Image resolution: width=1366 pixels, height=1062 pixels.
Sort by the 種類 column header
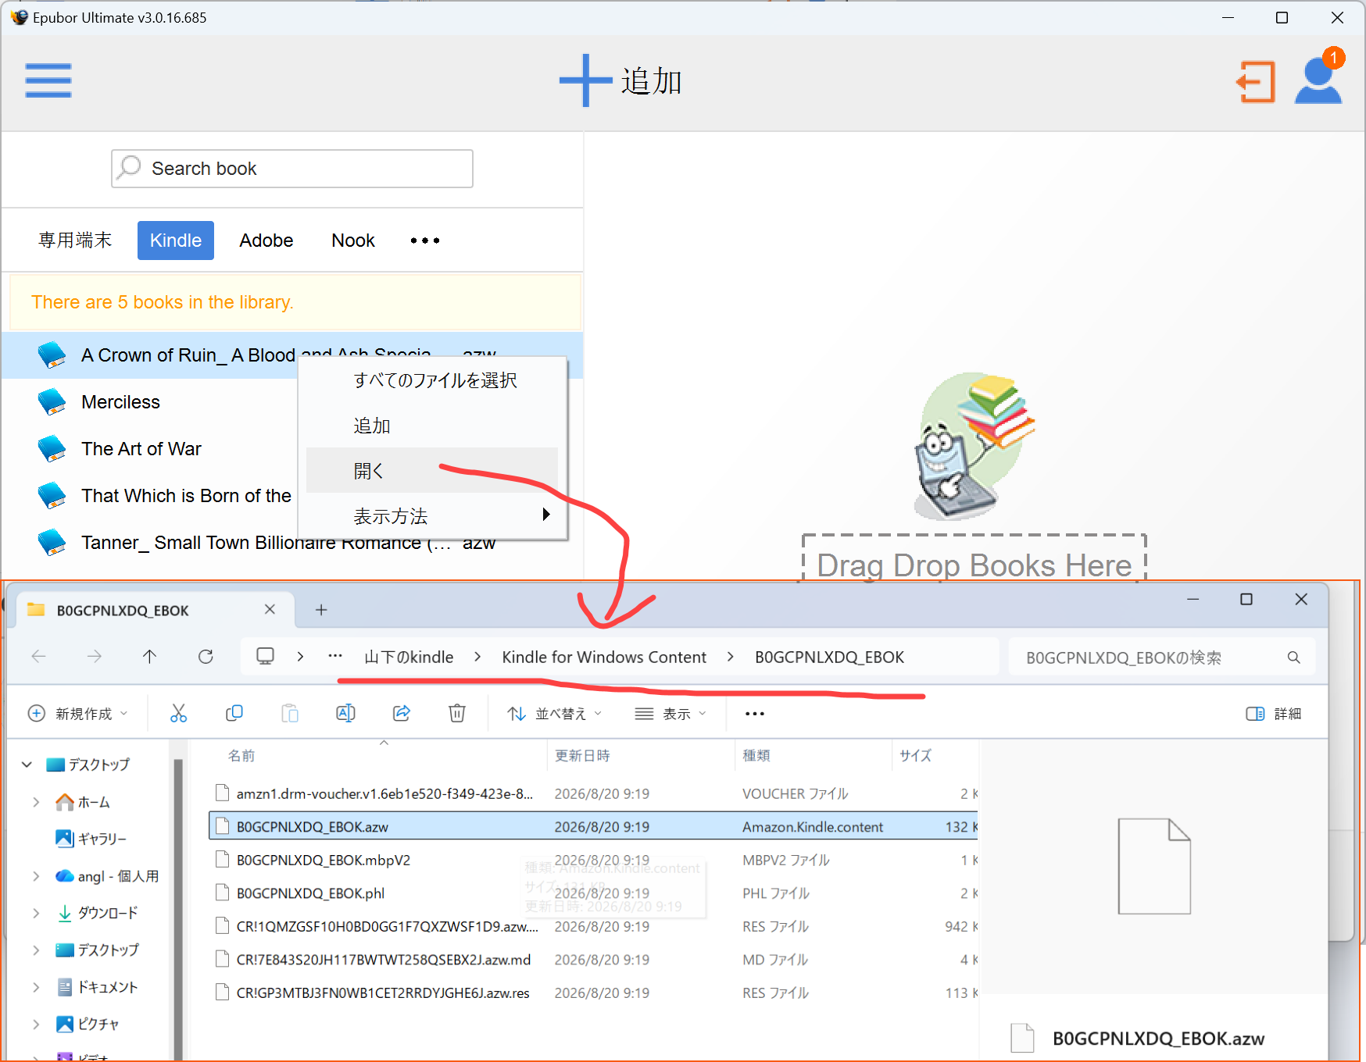[756, 756]
